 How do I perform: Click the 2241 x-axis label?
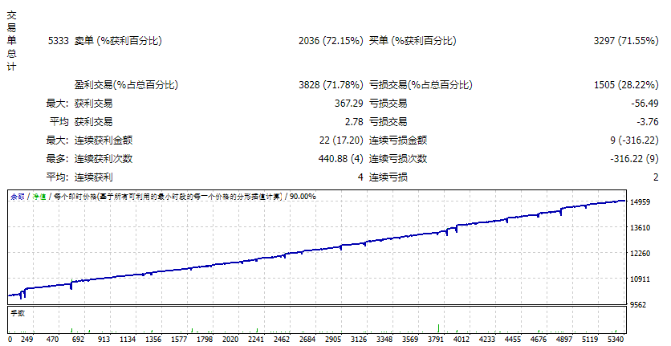pos(255,339)
